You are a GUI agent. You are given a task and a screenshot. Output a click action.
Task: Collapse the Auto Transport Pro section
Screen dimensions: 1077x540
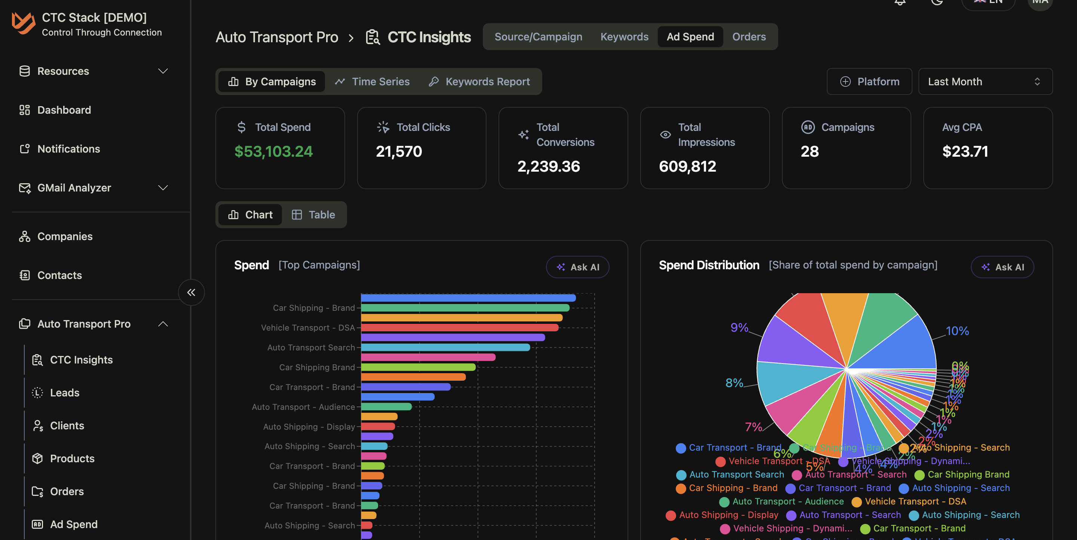point(163,324)
